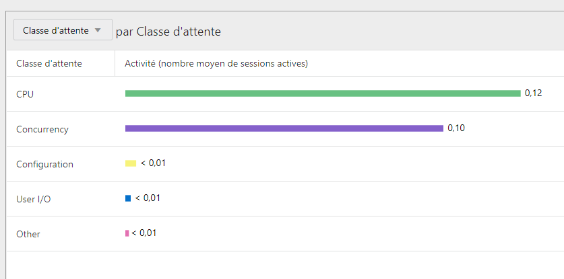Viewport: 564px width, 279px height.
Task: Click the User I/O row label
Action: tap(34, 199)
